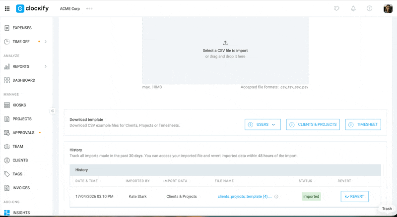Expand the Time Off submenu arrow
The width and height of the screenshot is (397, 217).
point(46,42)
